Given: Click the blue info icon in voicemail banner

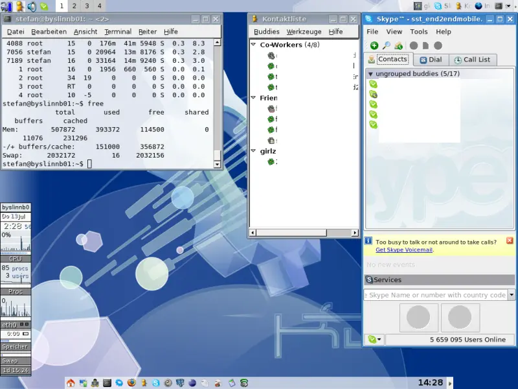Looking at the screenshot, I should tap(368, 241).
